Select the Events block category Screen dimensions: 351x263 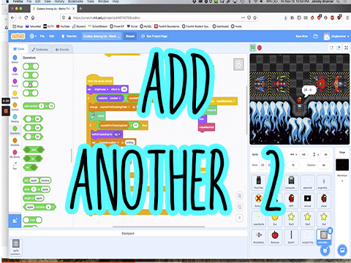(15, 94)
